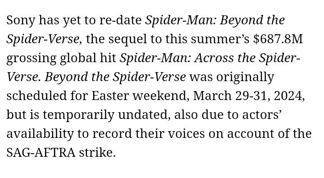
Task: Click the word "availability"
Action: point(40,134)
